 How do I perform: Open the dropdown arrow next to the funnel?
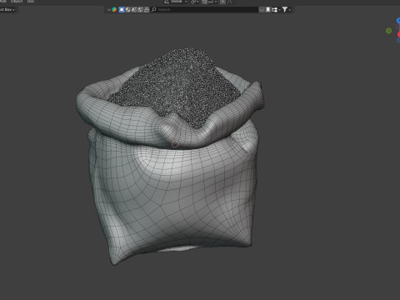290,10
